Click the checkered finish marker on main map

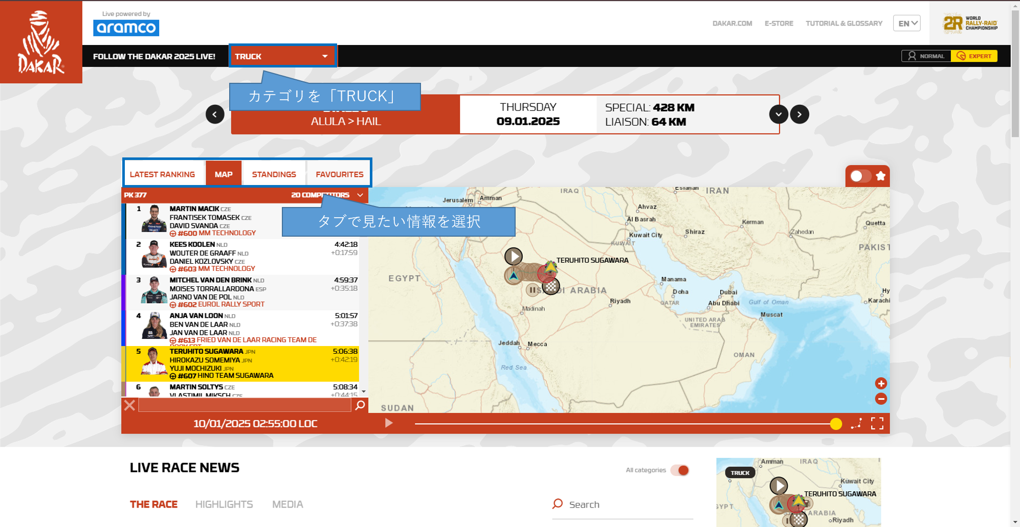(550, 286)
